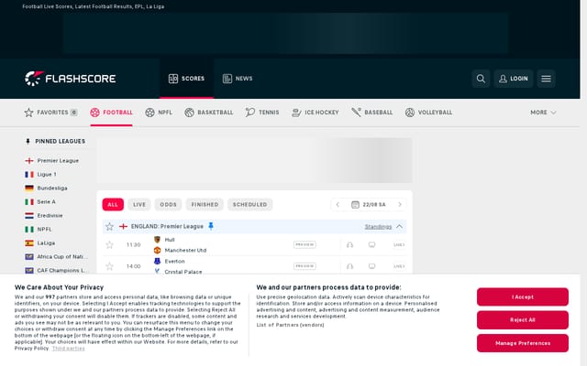This screenshot has width=587, height=366.
Task: Open the Manchester Utd team name
Action: (x=185, y=250)
